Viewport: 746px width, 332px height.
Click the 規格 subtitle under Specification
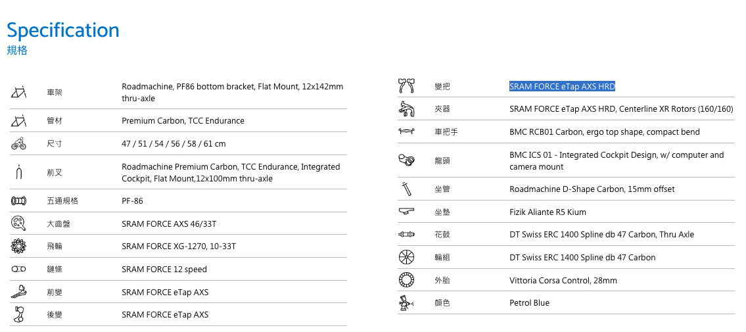click(x=17, y=51)
